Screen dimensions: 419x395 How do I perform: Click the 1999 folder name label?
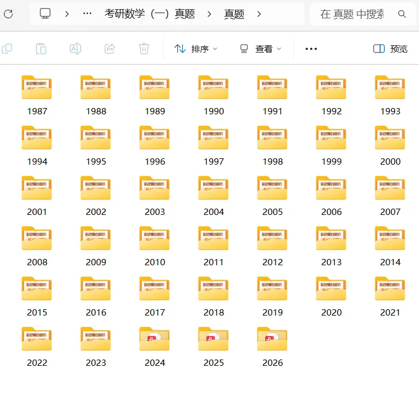[332, 161]
